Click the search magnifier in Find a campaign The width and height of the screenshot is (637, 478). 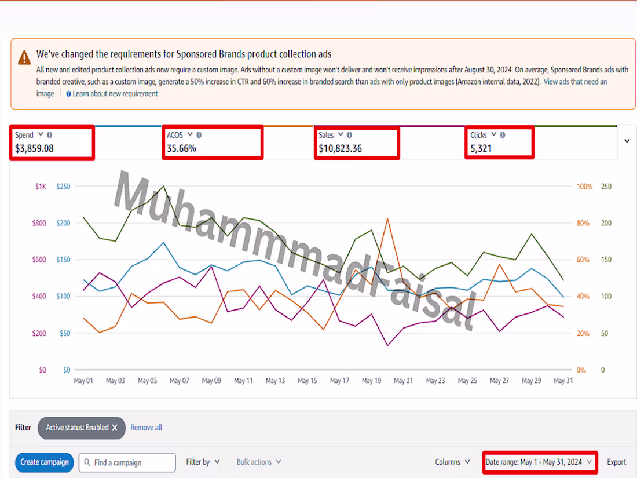pos(87,462)
